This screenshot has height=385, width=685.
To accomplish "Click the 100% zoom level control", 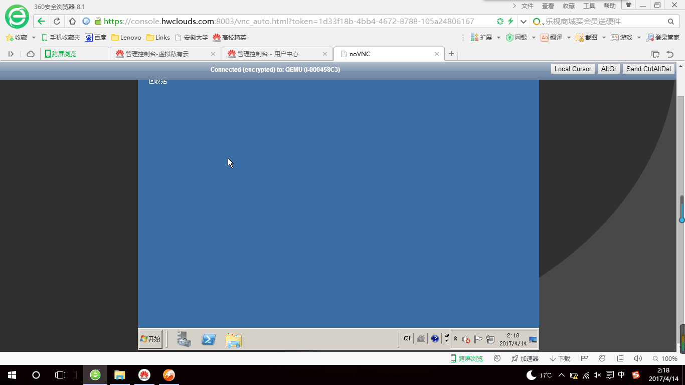I will (x=665, y=358).
